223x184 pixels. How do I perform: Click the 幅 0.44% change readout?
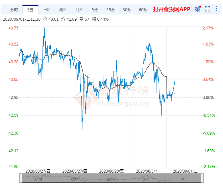100,19
